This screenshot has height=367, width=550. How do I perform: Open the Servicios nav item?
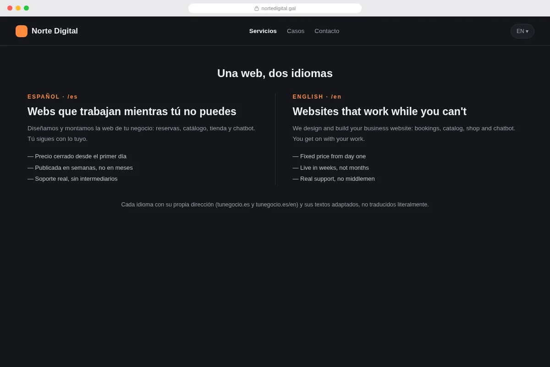pyautogui.click(x=263, y=31)
